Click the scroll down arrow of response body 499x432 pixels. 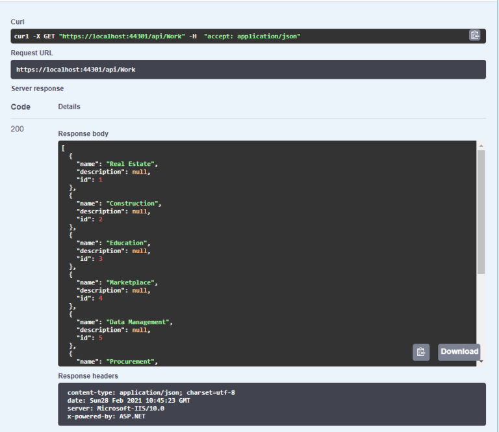coord(481,361)
